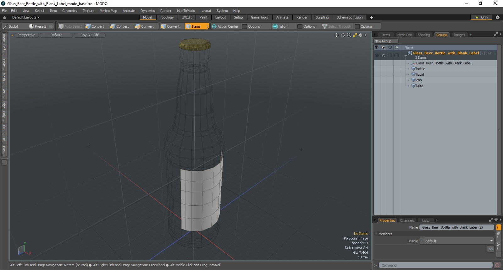Toggle Select Through mode

(336, 26)
